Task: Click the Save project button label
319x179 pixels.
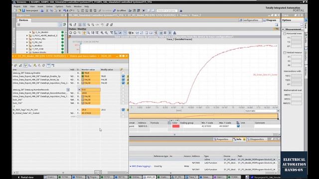Action: click(32, 10)
